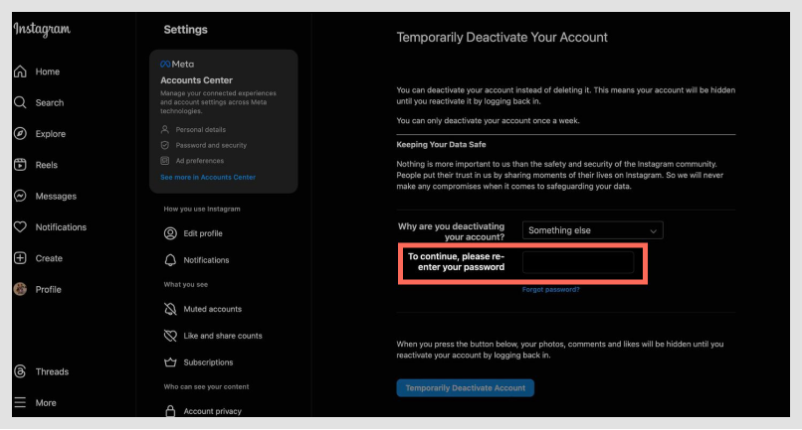Screen dimensions: 802x430
Task: Click the Search magnifier icon
Action: (20, 102)
